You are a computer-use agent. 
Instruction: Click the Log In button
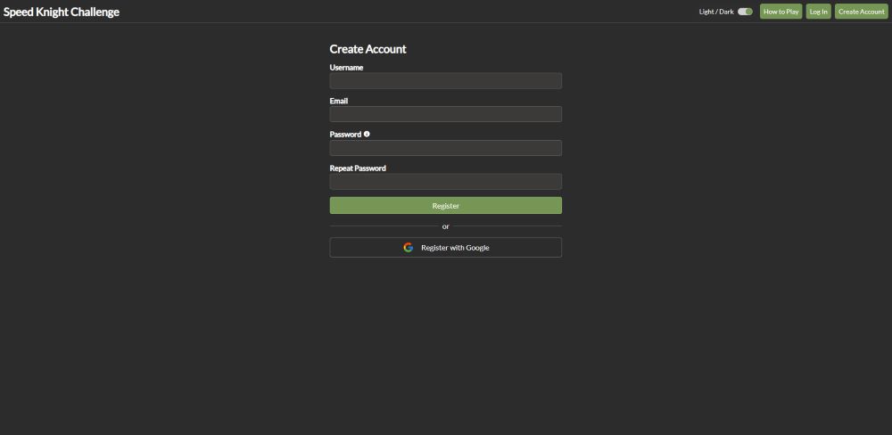coord(819,12)
